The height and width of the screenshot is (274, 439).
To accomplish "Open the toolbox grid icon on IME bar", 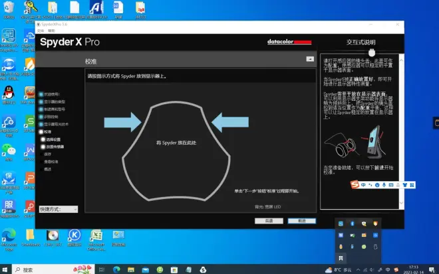I will (412, 185).
